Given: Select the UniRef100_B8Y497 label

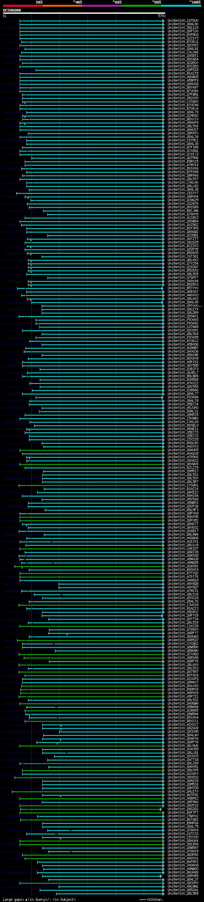Looking at the screenshot, I should pyautogui.click(x=183, y=87).
